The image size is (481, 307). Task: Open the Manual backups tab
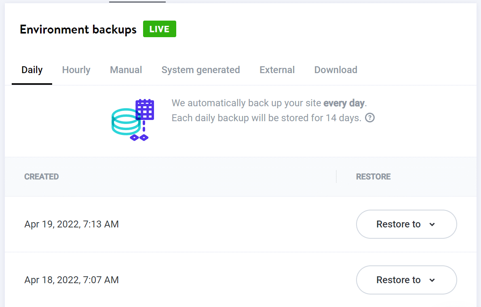[x=126, y=69]
